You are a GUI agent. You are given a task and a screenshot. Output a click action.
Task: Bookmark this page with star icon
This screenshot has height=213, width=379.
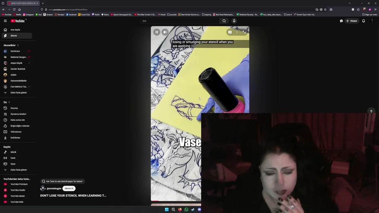tap(325, 9)
